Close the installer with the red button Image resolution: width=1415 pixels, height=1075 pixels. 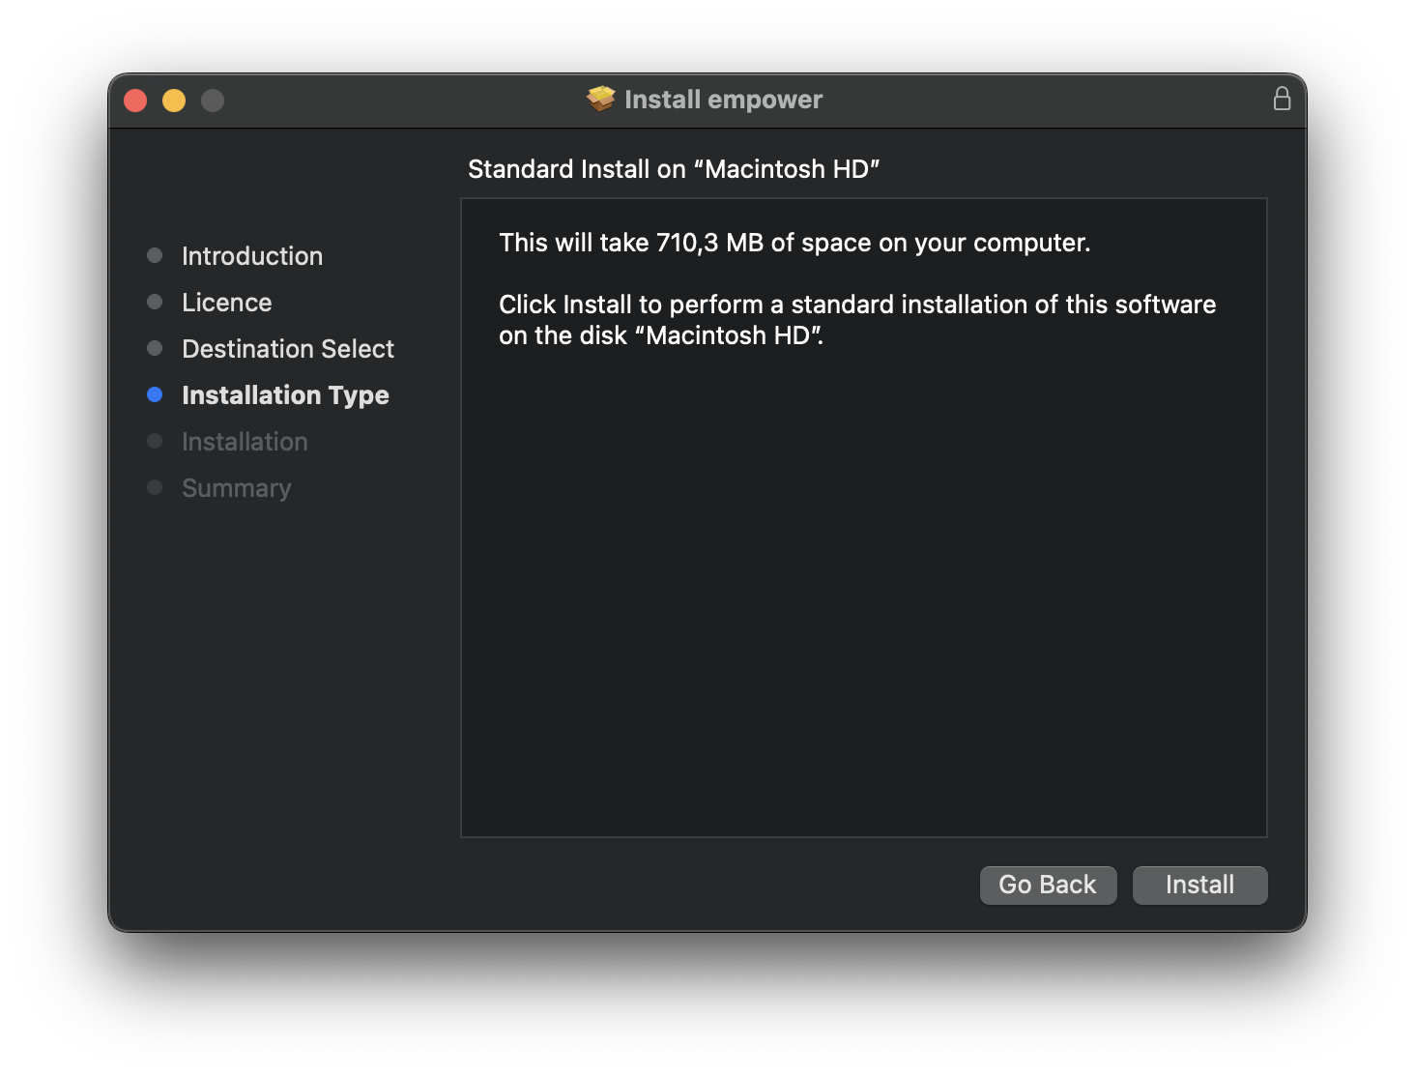point(135,101)
